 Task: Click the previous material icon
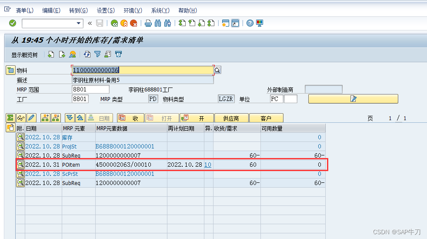[x=51, y=54]
